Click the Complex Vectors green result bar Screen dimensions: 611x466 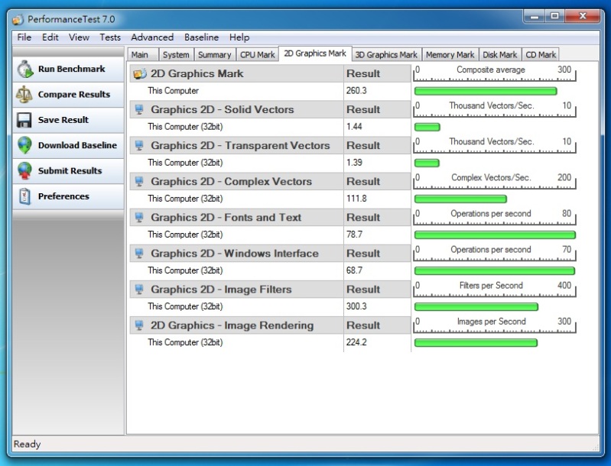click(460, 199)
